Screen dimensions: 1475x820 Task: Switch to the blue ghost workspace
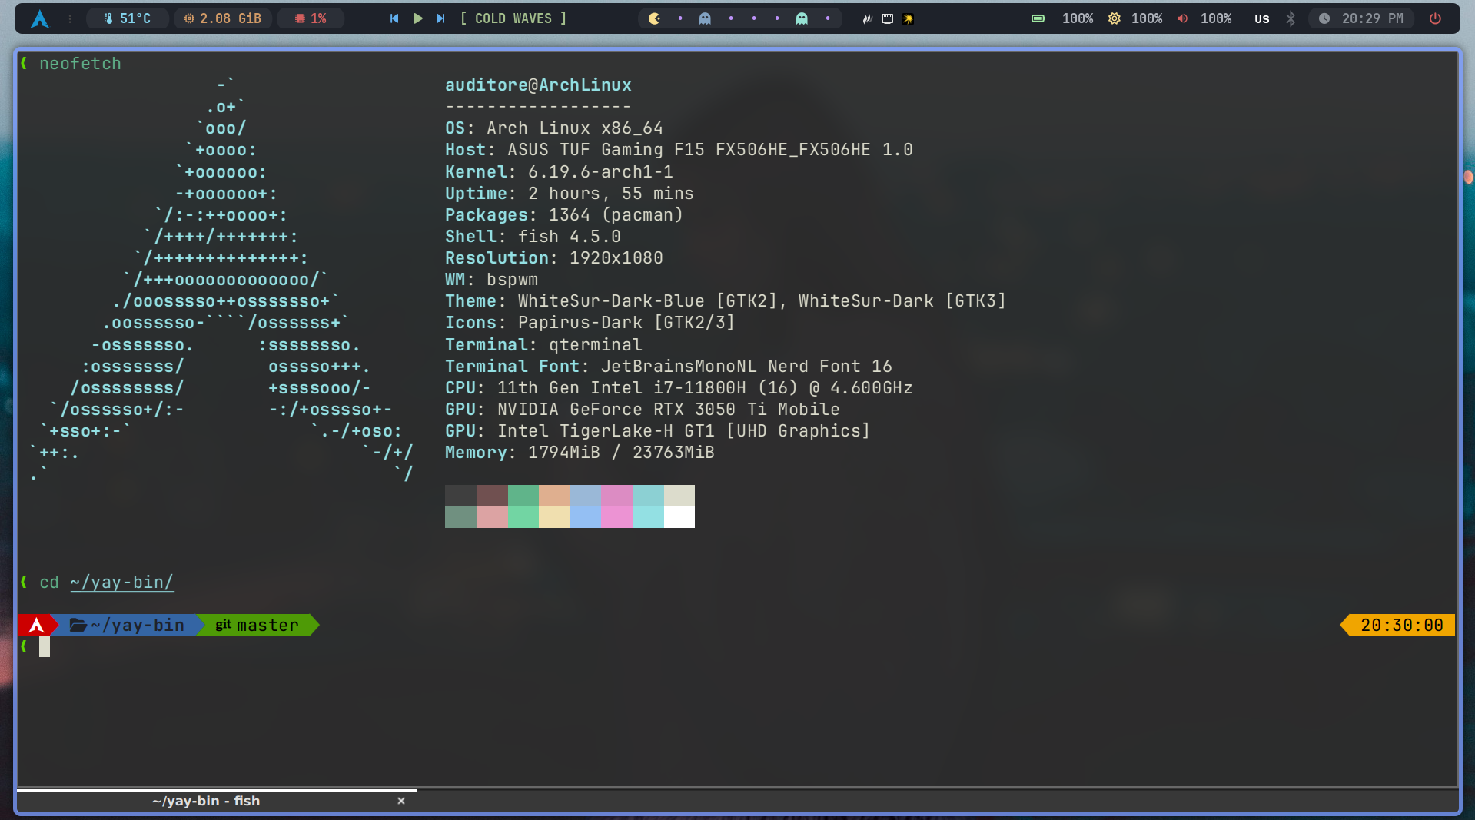(705, 18)
